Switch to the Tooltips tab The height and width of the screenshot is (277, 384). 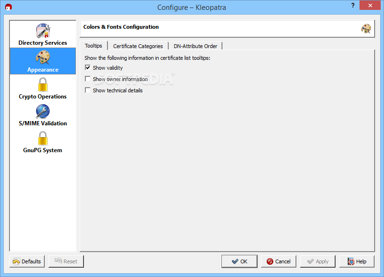pyautogui.click(x=94, y=46)
